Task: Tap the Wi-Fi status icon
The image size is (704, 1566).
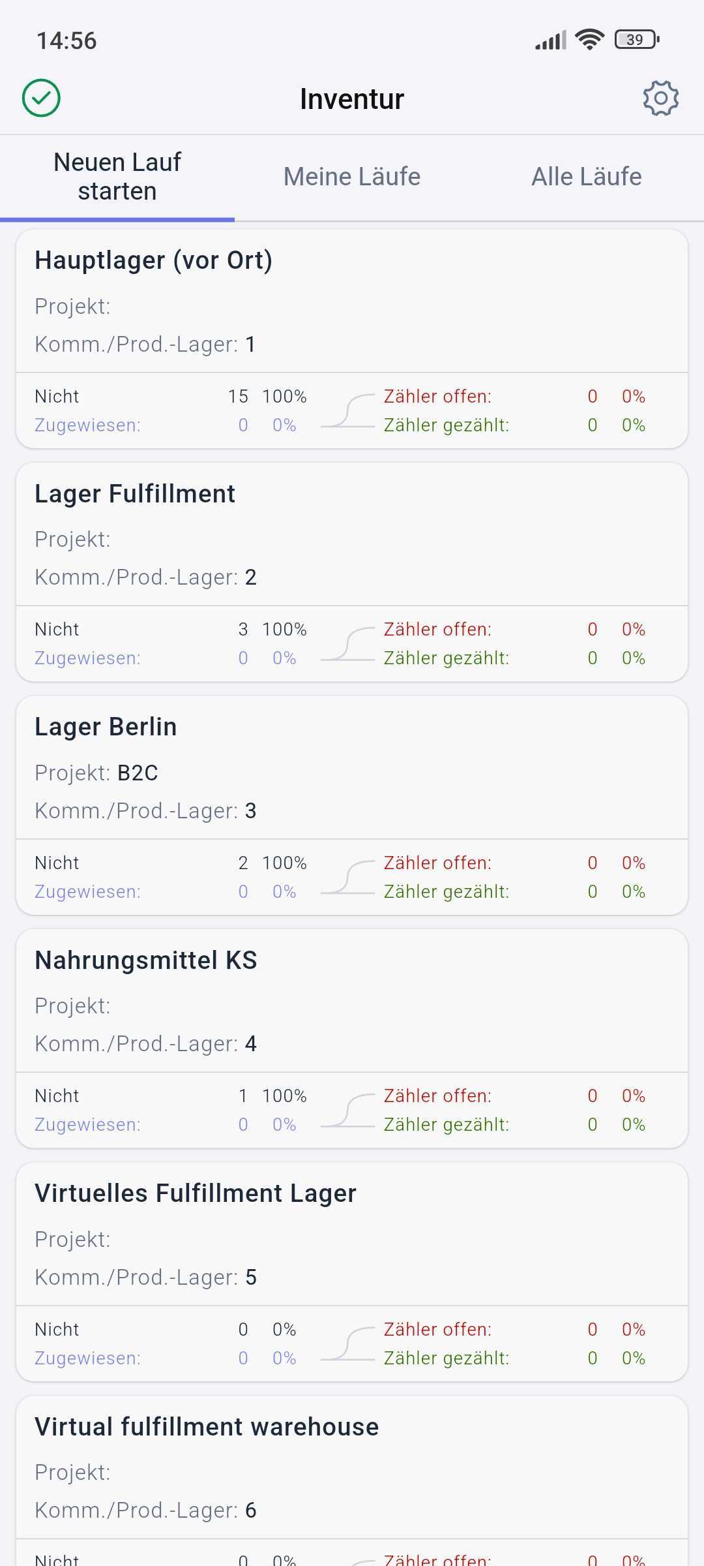Action: [589, 40]
